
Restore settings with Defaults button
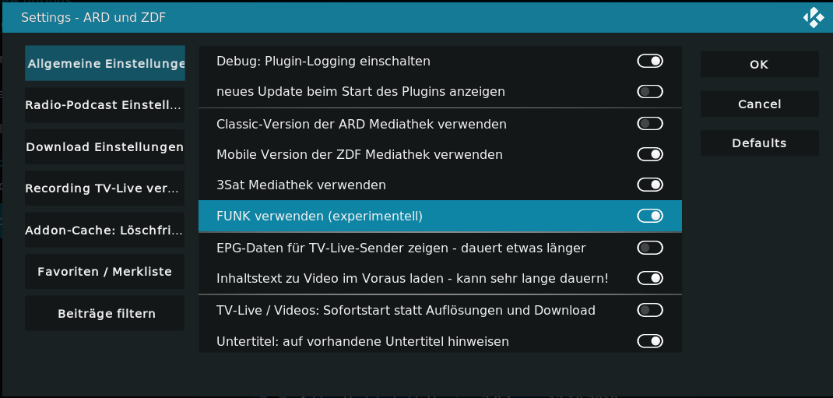(759, 143)
